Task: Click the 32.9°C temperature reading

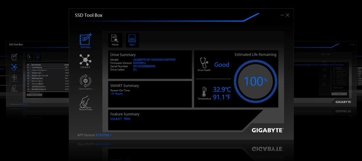Action: [222, 90]
